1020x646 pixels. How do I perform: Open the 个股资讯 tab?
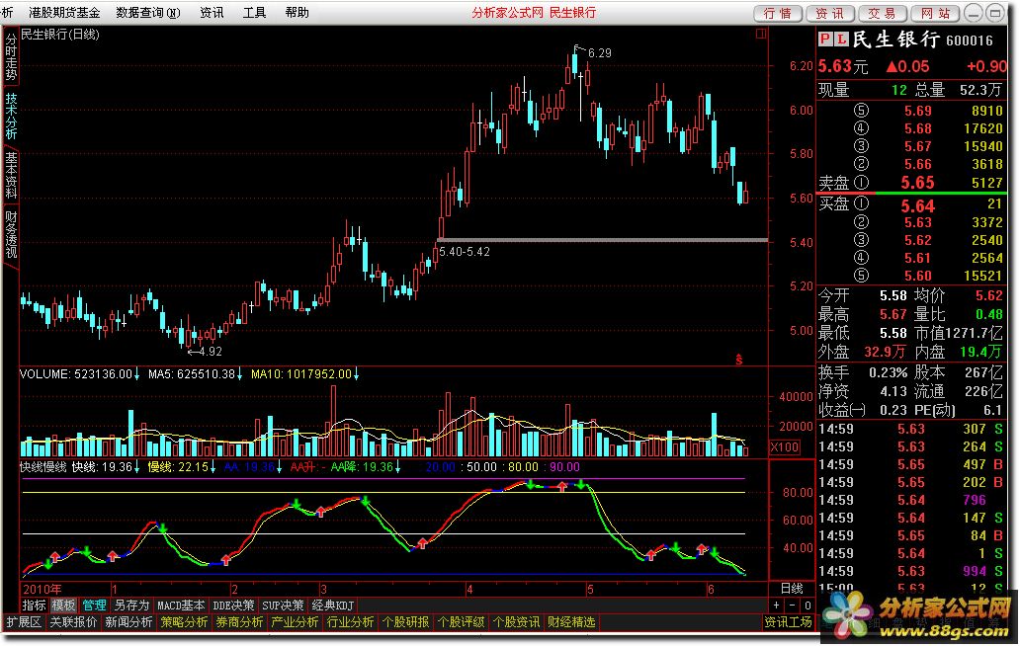[517, 622]
